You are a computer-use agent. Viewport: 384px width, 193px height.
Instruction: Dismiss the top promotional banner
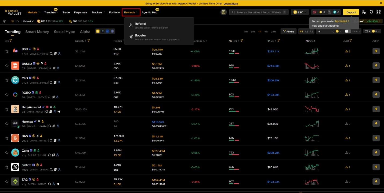(381, 3)
